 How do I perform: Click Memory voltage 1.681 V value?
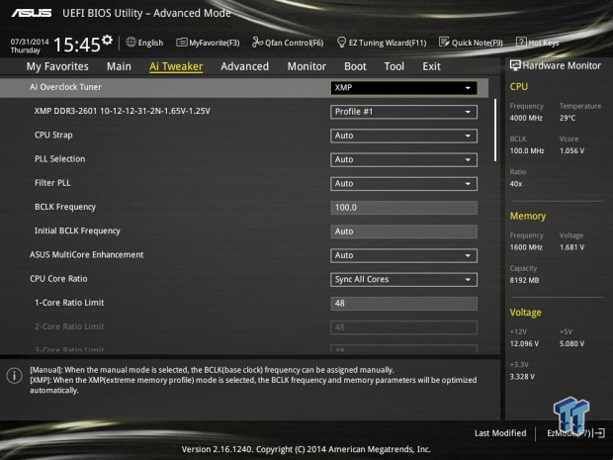point(571,247)
